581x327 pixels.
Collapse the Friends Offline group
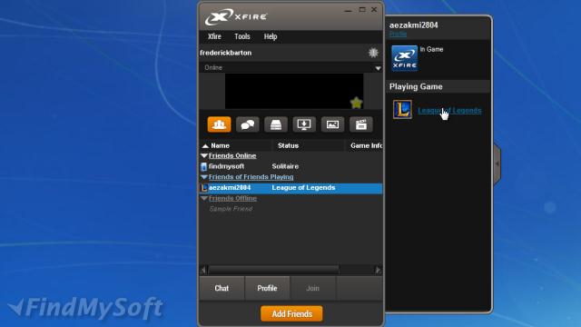pyautogui.click(x=203, y=198)
